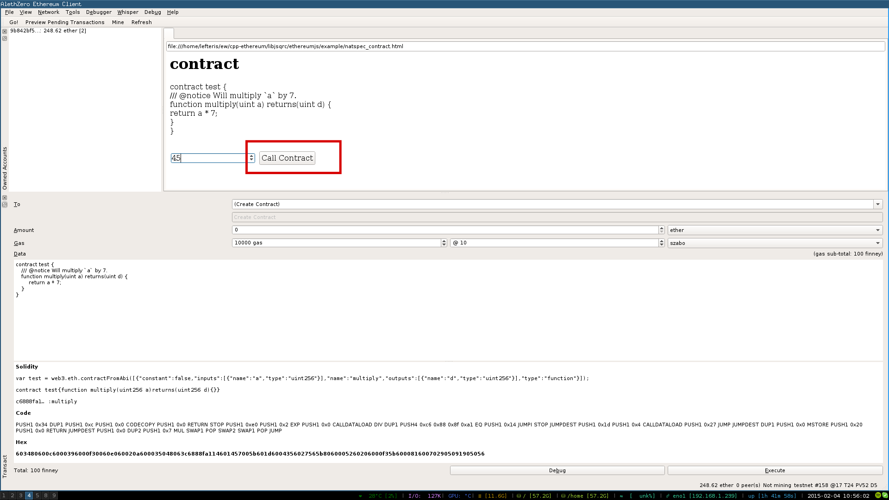Screen dimensions: 889x500
Task: Click the Call Contract button
Action: coord(287,158)
